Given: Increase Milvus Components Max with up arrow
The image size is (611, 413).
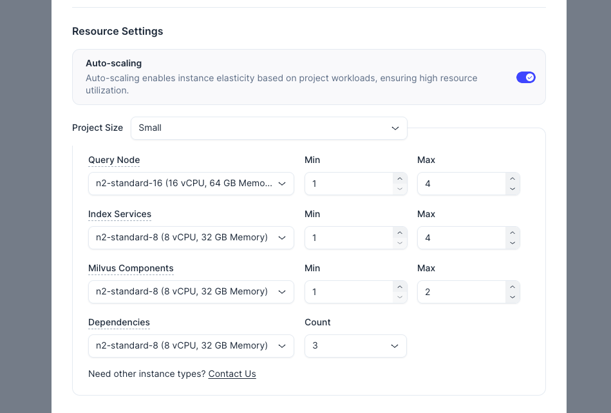Looking at the screenshot, I should pos(512,287).
